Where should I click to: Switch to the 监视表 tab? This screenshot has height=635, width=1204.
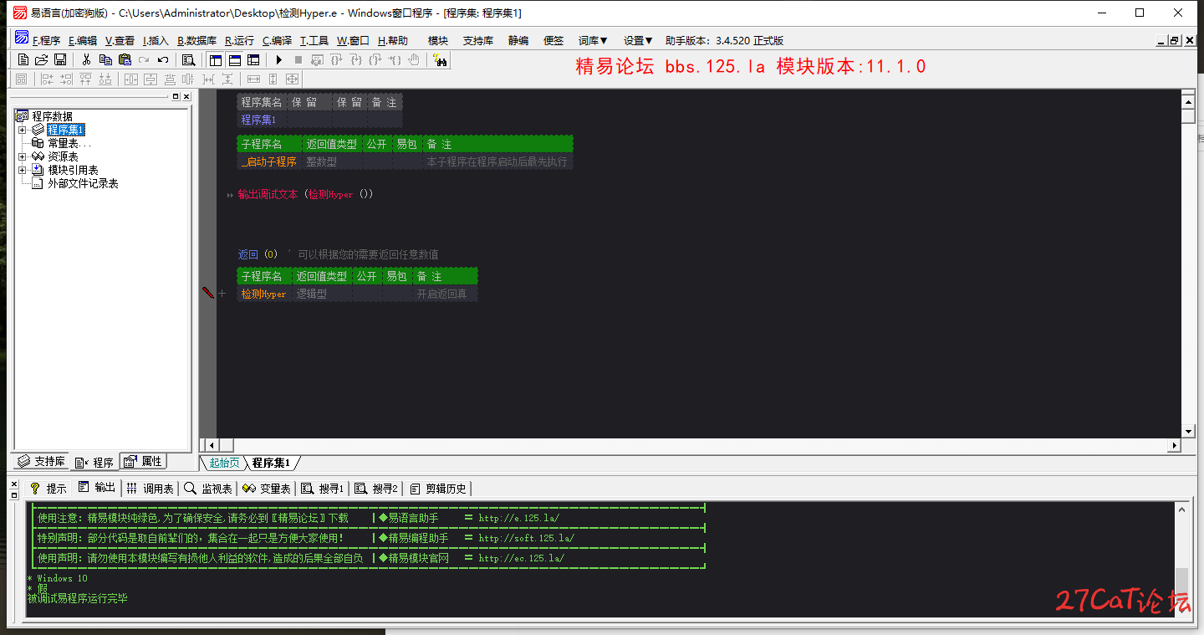coord(208,488)
